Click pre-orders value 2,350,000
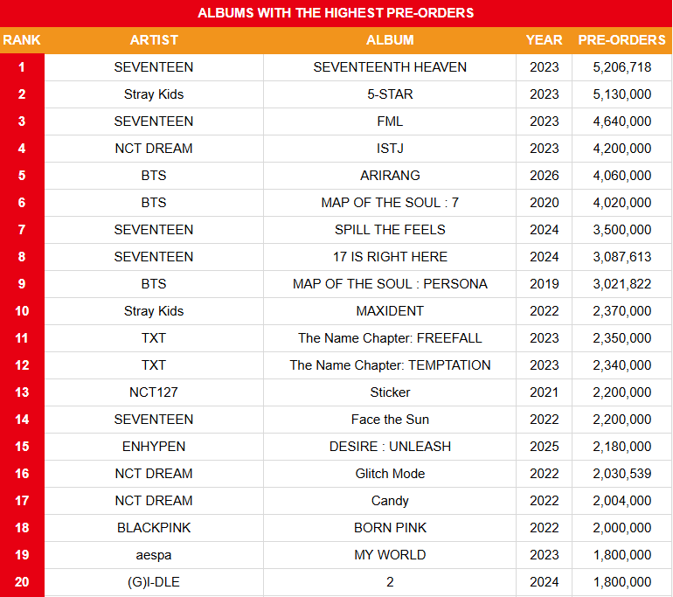This screenshot has width=673, height=597. point(622,338)
